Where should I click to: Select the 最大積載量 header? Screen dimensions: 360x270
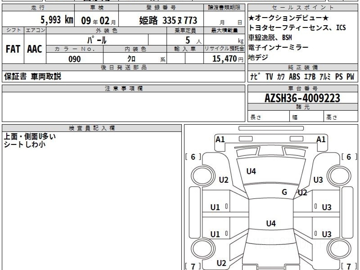tap(224, 30)
